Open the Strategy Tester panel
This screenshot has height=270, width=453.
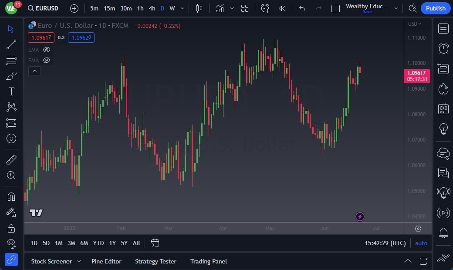point(156,261)
